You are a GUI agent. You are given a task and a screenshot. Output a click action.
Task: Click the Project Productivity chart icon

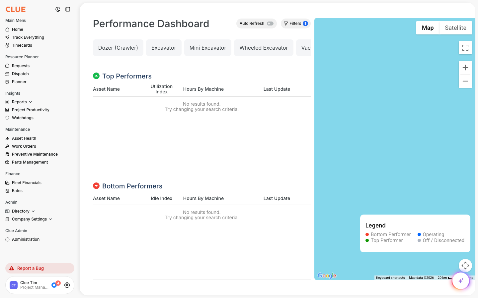point(7,110)
